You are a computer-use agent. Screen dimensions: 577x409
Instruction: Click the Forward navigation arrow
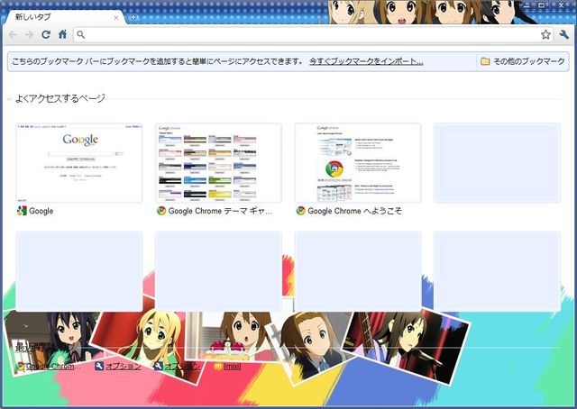pos(29,34)
